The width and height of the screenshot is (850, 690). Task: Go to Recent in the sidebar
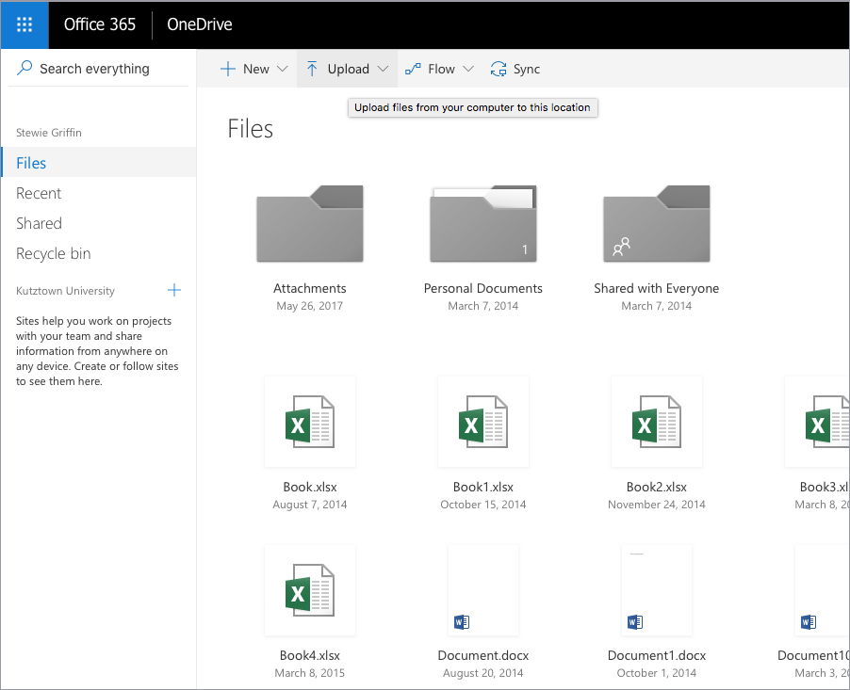pos(39,193)
